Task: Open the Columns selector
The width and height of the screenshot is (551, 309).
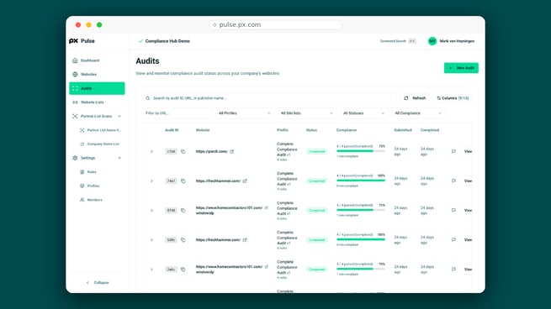Action: click(453, 98)
